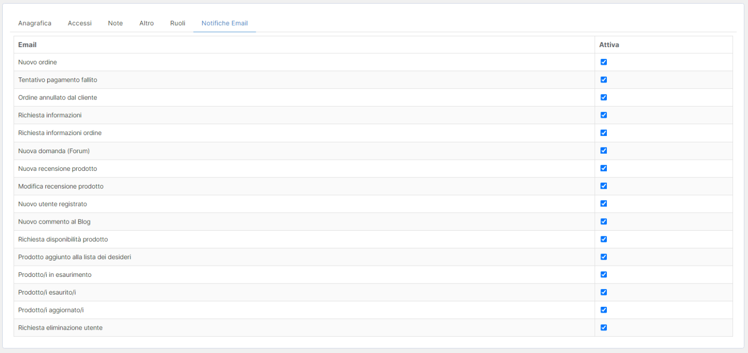Uncheck Richiesta informazioni ordine checkbox

coord(604,133)
